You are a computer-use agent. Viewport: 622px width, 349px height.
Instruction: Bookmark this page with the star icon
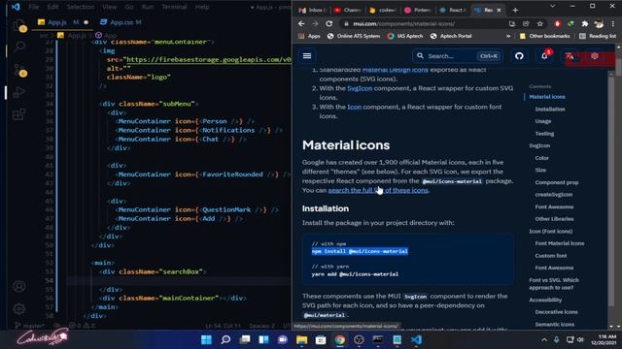pyautogui.click(x=540, y=23)
